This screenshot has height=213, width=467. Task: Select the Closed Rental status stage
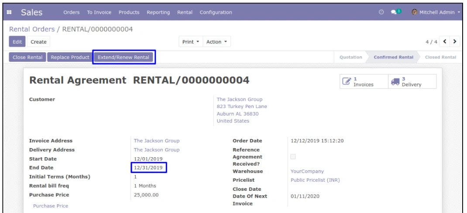(440, 57)
